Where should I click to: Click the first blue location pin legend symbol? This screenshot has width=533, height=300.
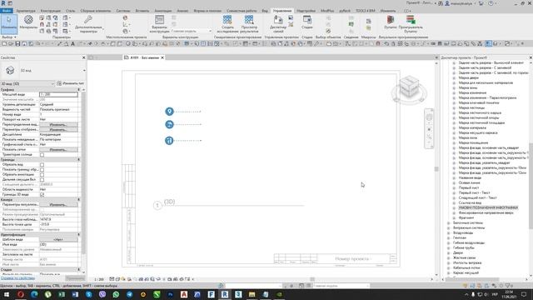point(169,111)
